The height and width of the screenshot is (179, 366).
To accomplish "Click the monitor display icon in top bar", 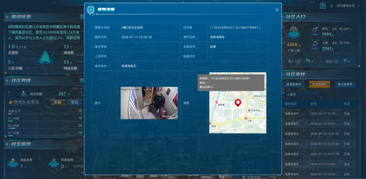I will coord(323,6).
